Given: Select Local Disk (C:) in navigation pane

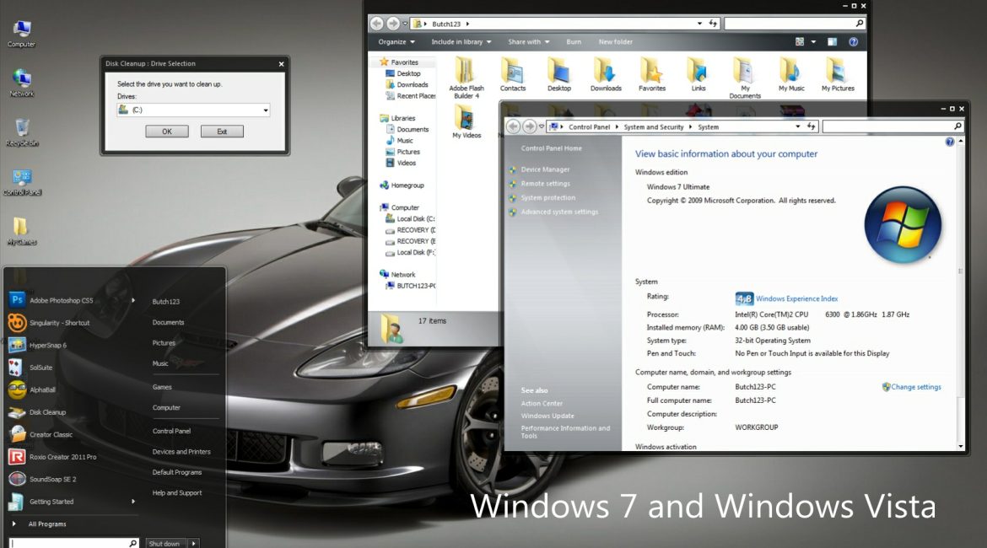Looking at the screenshot, I should 410,219.
